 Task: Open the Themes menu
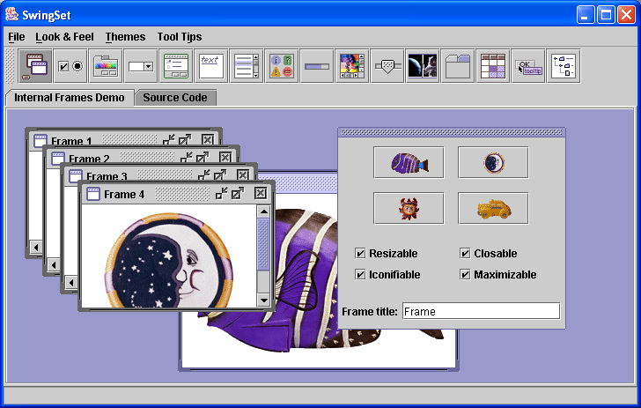point(125,37)
